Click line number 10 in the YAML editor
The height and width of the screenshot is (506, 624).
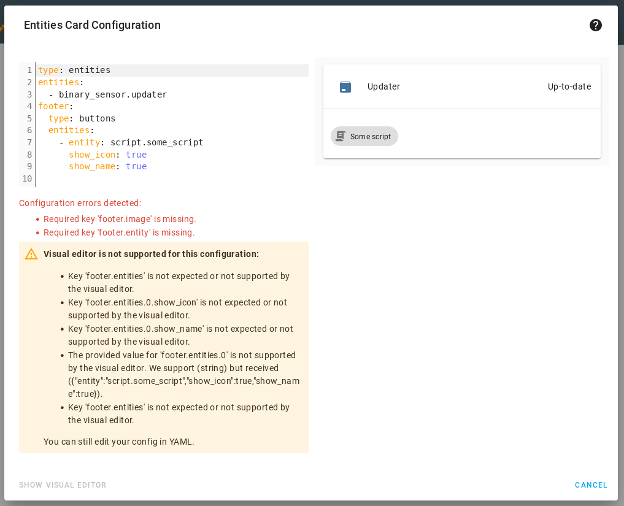tap(26, 178)
